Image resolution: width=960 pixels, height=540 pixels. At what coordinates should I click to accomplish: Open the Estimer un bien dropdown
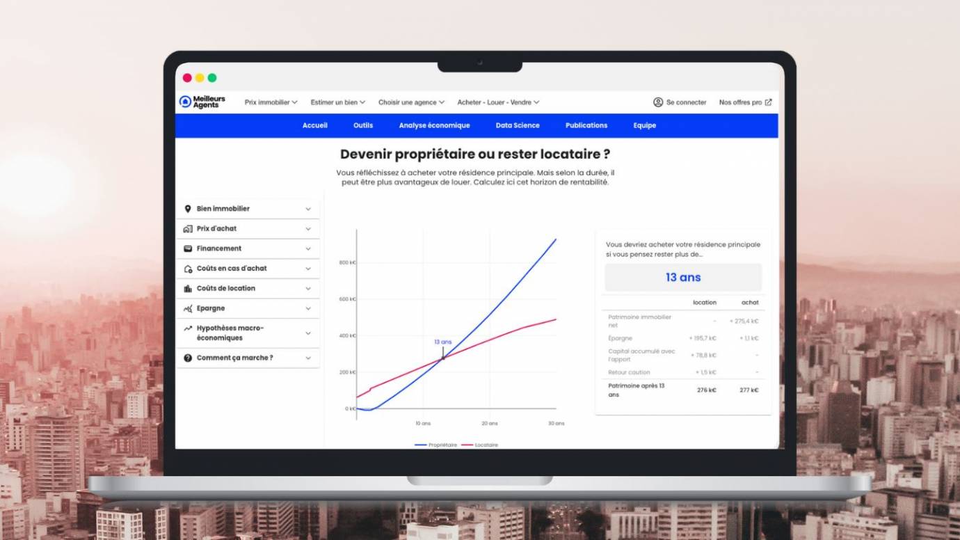pos(337,102)
